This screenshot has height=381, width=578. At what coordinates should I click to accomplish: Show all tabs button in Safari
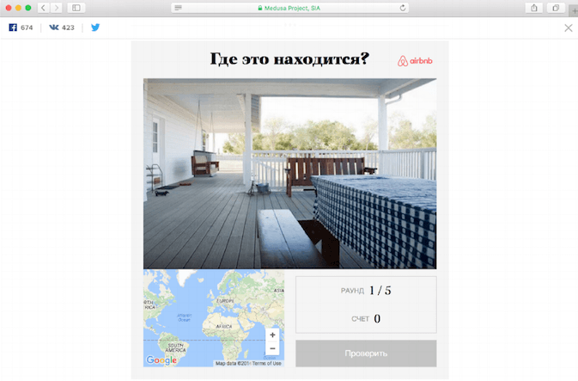click(x=556, y=8)
